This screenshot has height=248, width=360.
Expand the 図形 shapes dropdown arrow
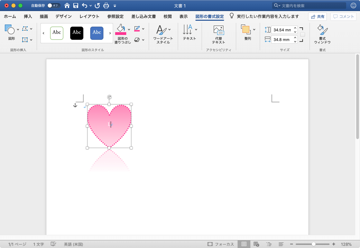point(18,29)
